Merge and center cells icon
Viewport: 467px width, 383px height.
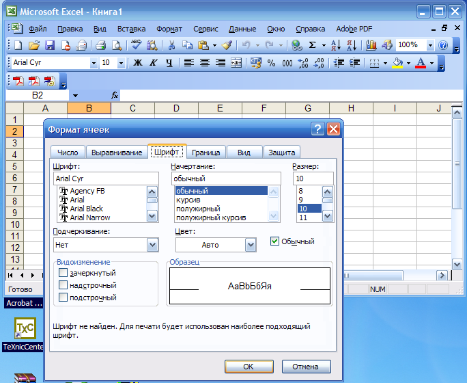tap(236, 63)
